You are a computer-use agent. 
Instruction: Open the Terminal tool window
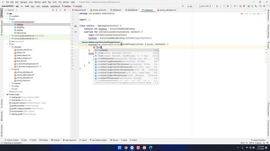pyautogui.click(x=55, y=140)
